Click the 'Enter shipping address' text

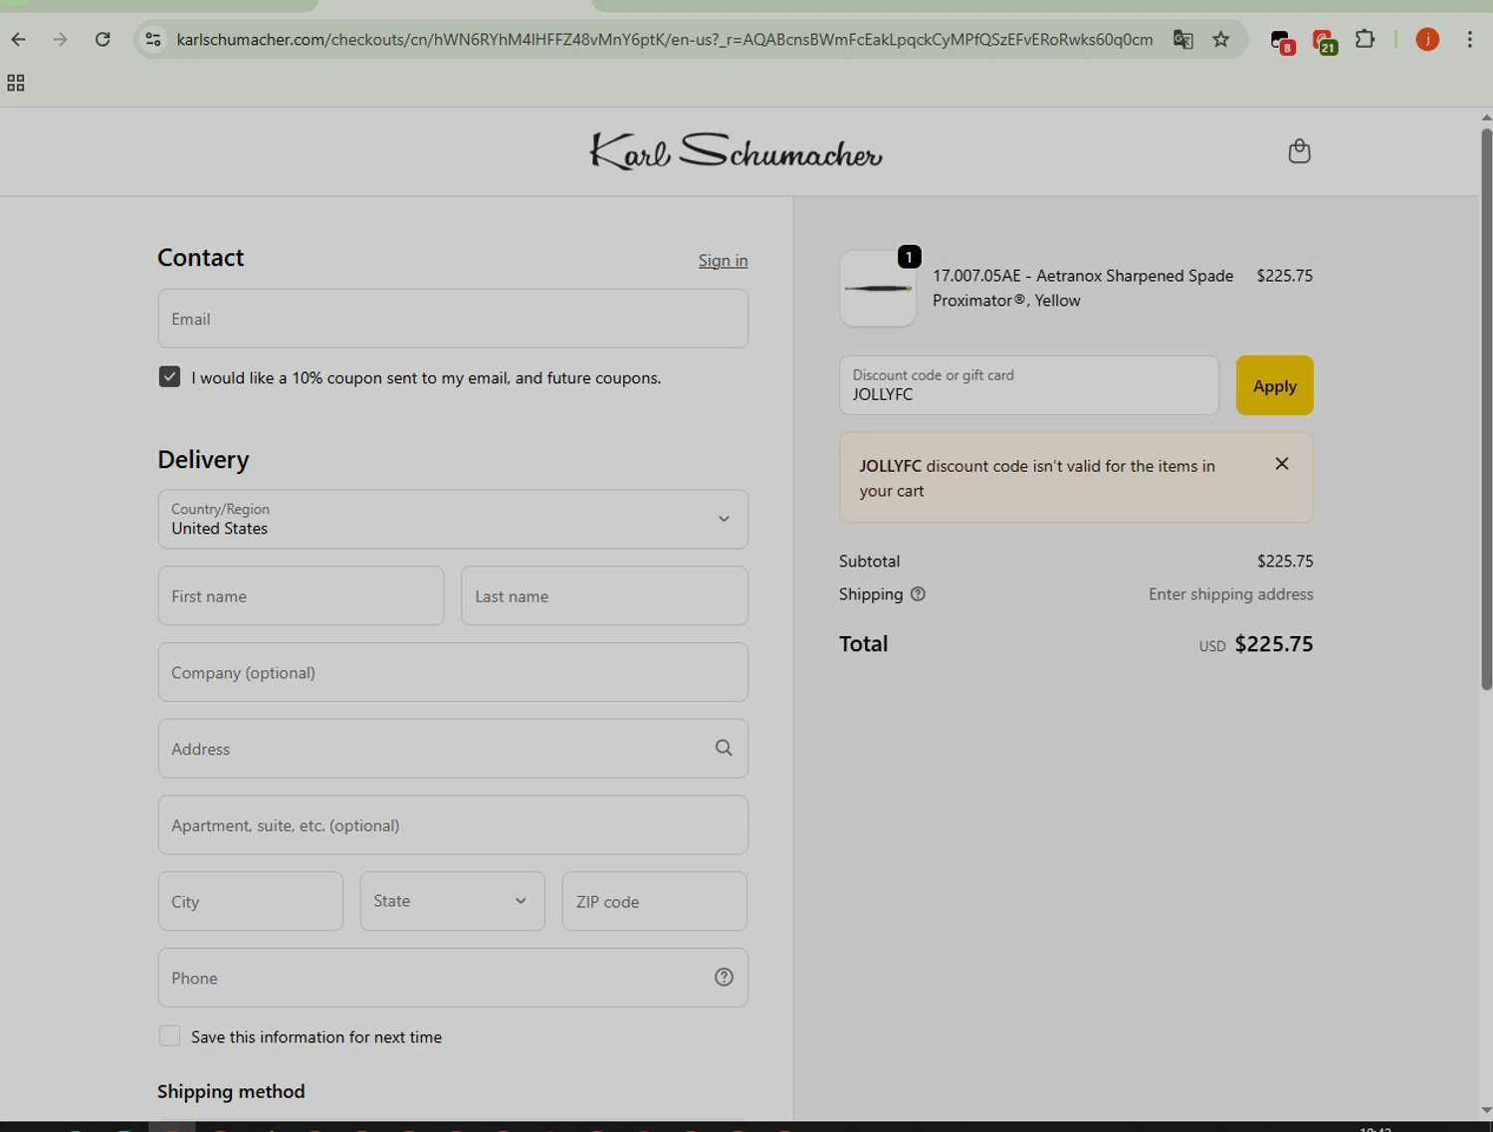click(x=1230, y=594)
